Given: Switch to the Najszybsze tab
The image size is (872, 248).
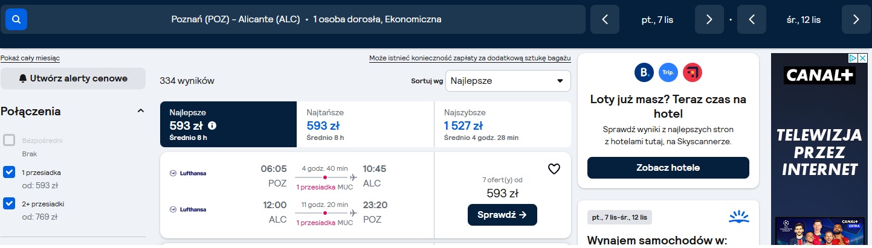Looking at the screenshot, I should (x=502, y=124).
